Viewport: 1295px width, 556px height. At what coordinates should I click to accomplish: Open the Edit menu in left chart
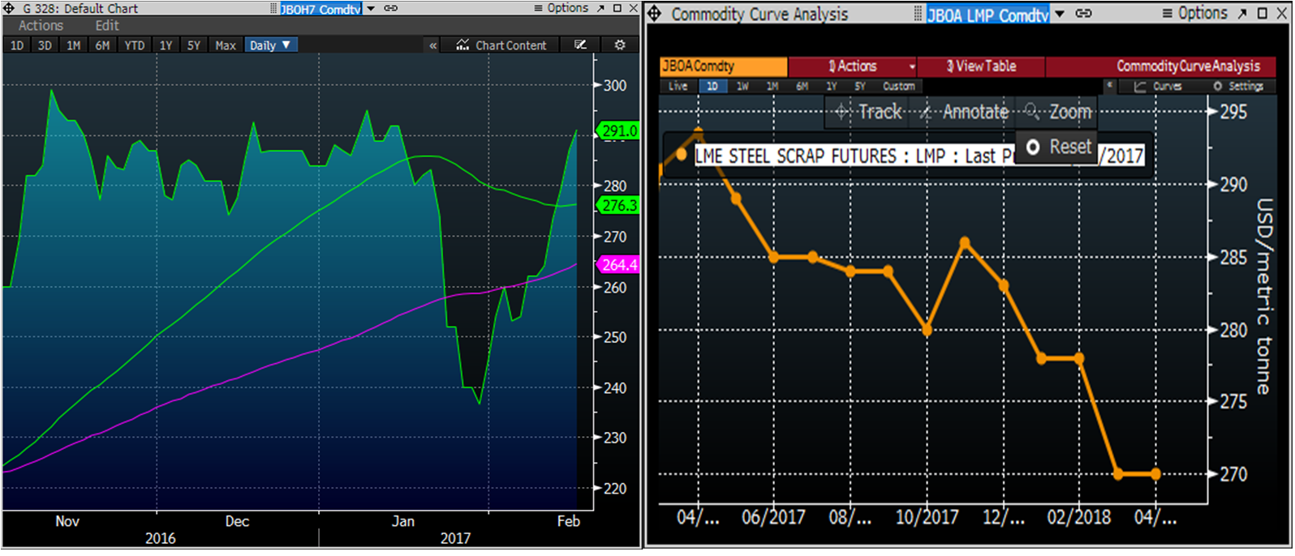107,26
